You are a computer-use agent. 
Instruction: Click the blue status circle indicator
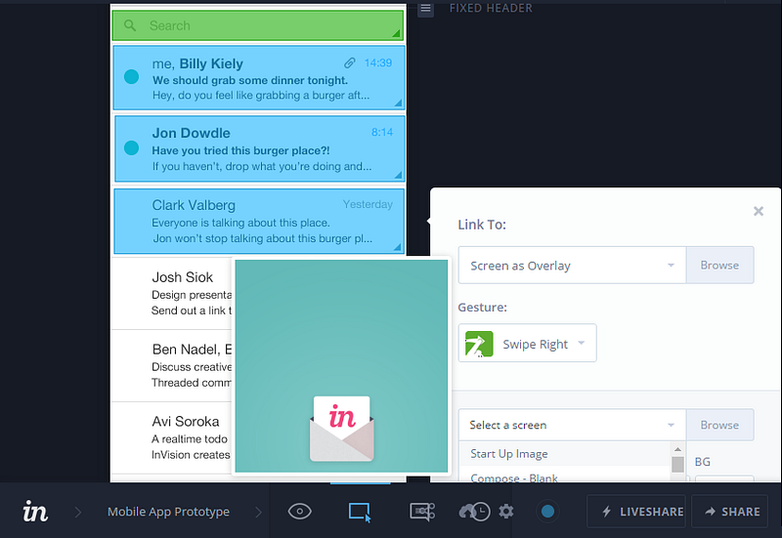click(x=547, y=512)
